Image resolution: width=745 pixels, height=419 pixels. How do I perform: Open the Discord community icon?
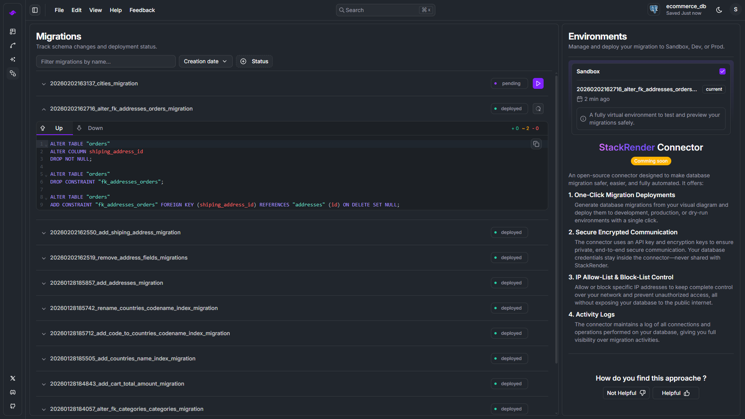13,392
